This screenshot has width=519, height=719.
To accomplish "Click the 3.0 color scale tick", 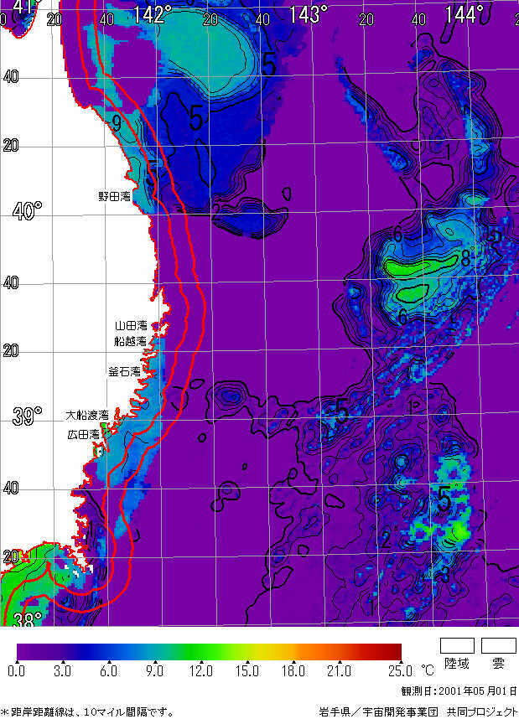I will [x=62, y=671].
